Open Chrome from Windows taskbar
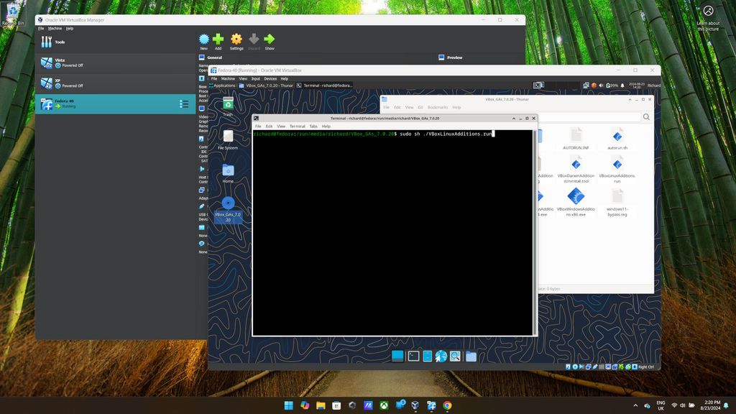The height and width of the screenshot is (414, 736). (447, 405)
